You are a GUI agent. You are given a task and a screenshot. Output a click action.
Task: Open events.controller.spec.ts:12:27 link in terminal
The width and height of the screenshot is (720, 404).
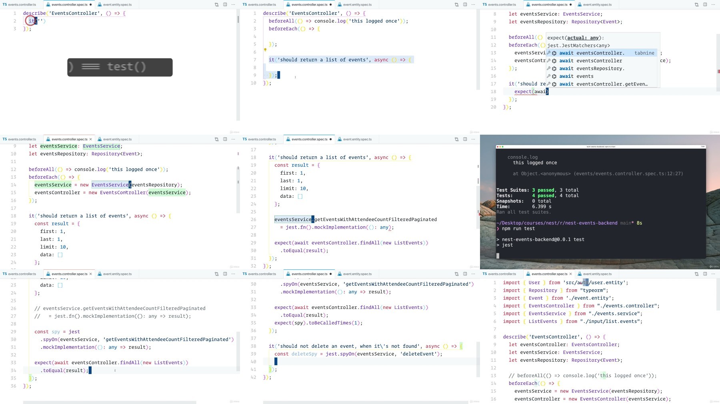point(628,174)
